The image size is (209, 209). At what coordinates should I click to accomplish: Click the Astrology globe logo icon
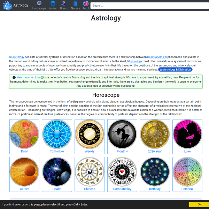pos(7,5)
